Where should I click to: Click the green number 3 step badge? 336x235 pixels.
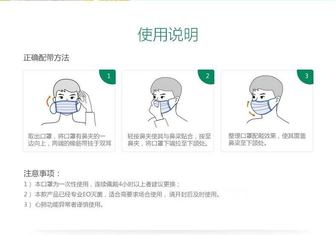(x=305, y=76)
